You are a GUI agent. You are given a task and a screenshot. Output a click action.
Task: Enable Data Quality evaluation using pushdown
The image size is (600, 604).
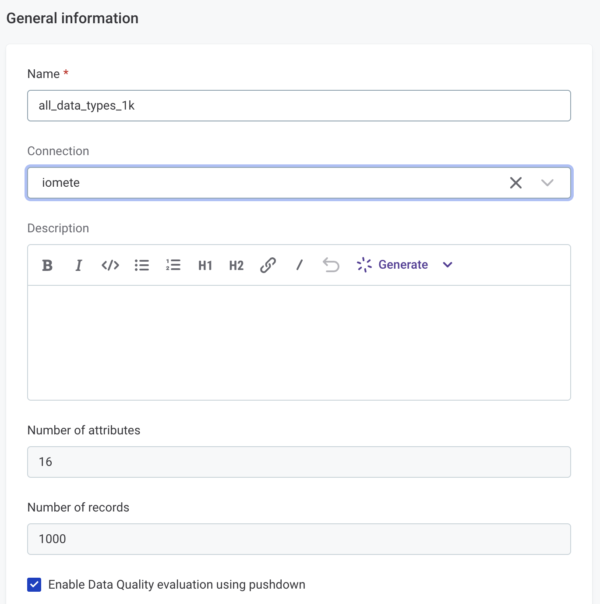coord(34,584)
